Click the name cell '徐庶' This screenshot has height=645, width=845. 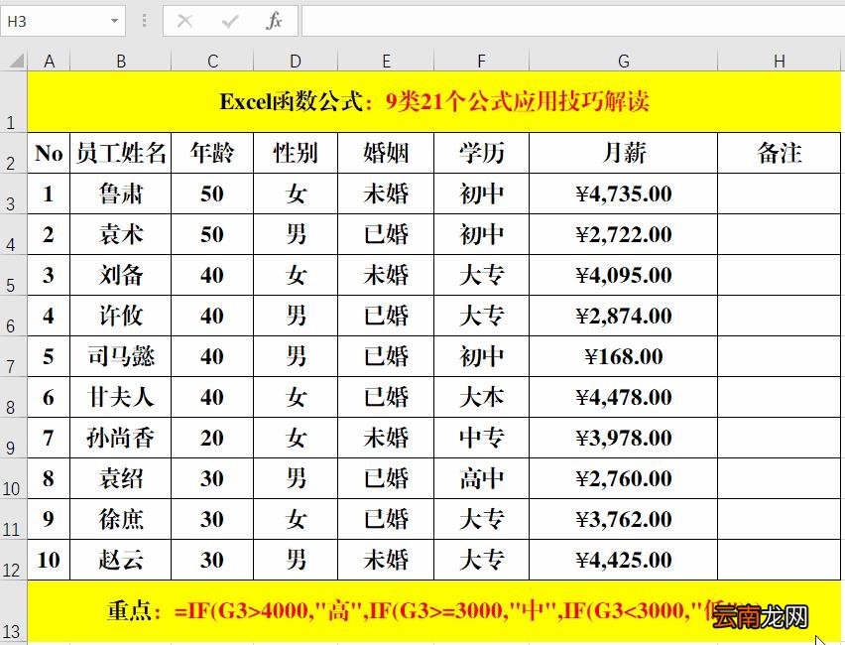tap(121, 519)
